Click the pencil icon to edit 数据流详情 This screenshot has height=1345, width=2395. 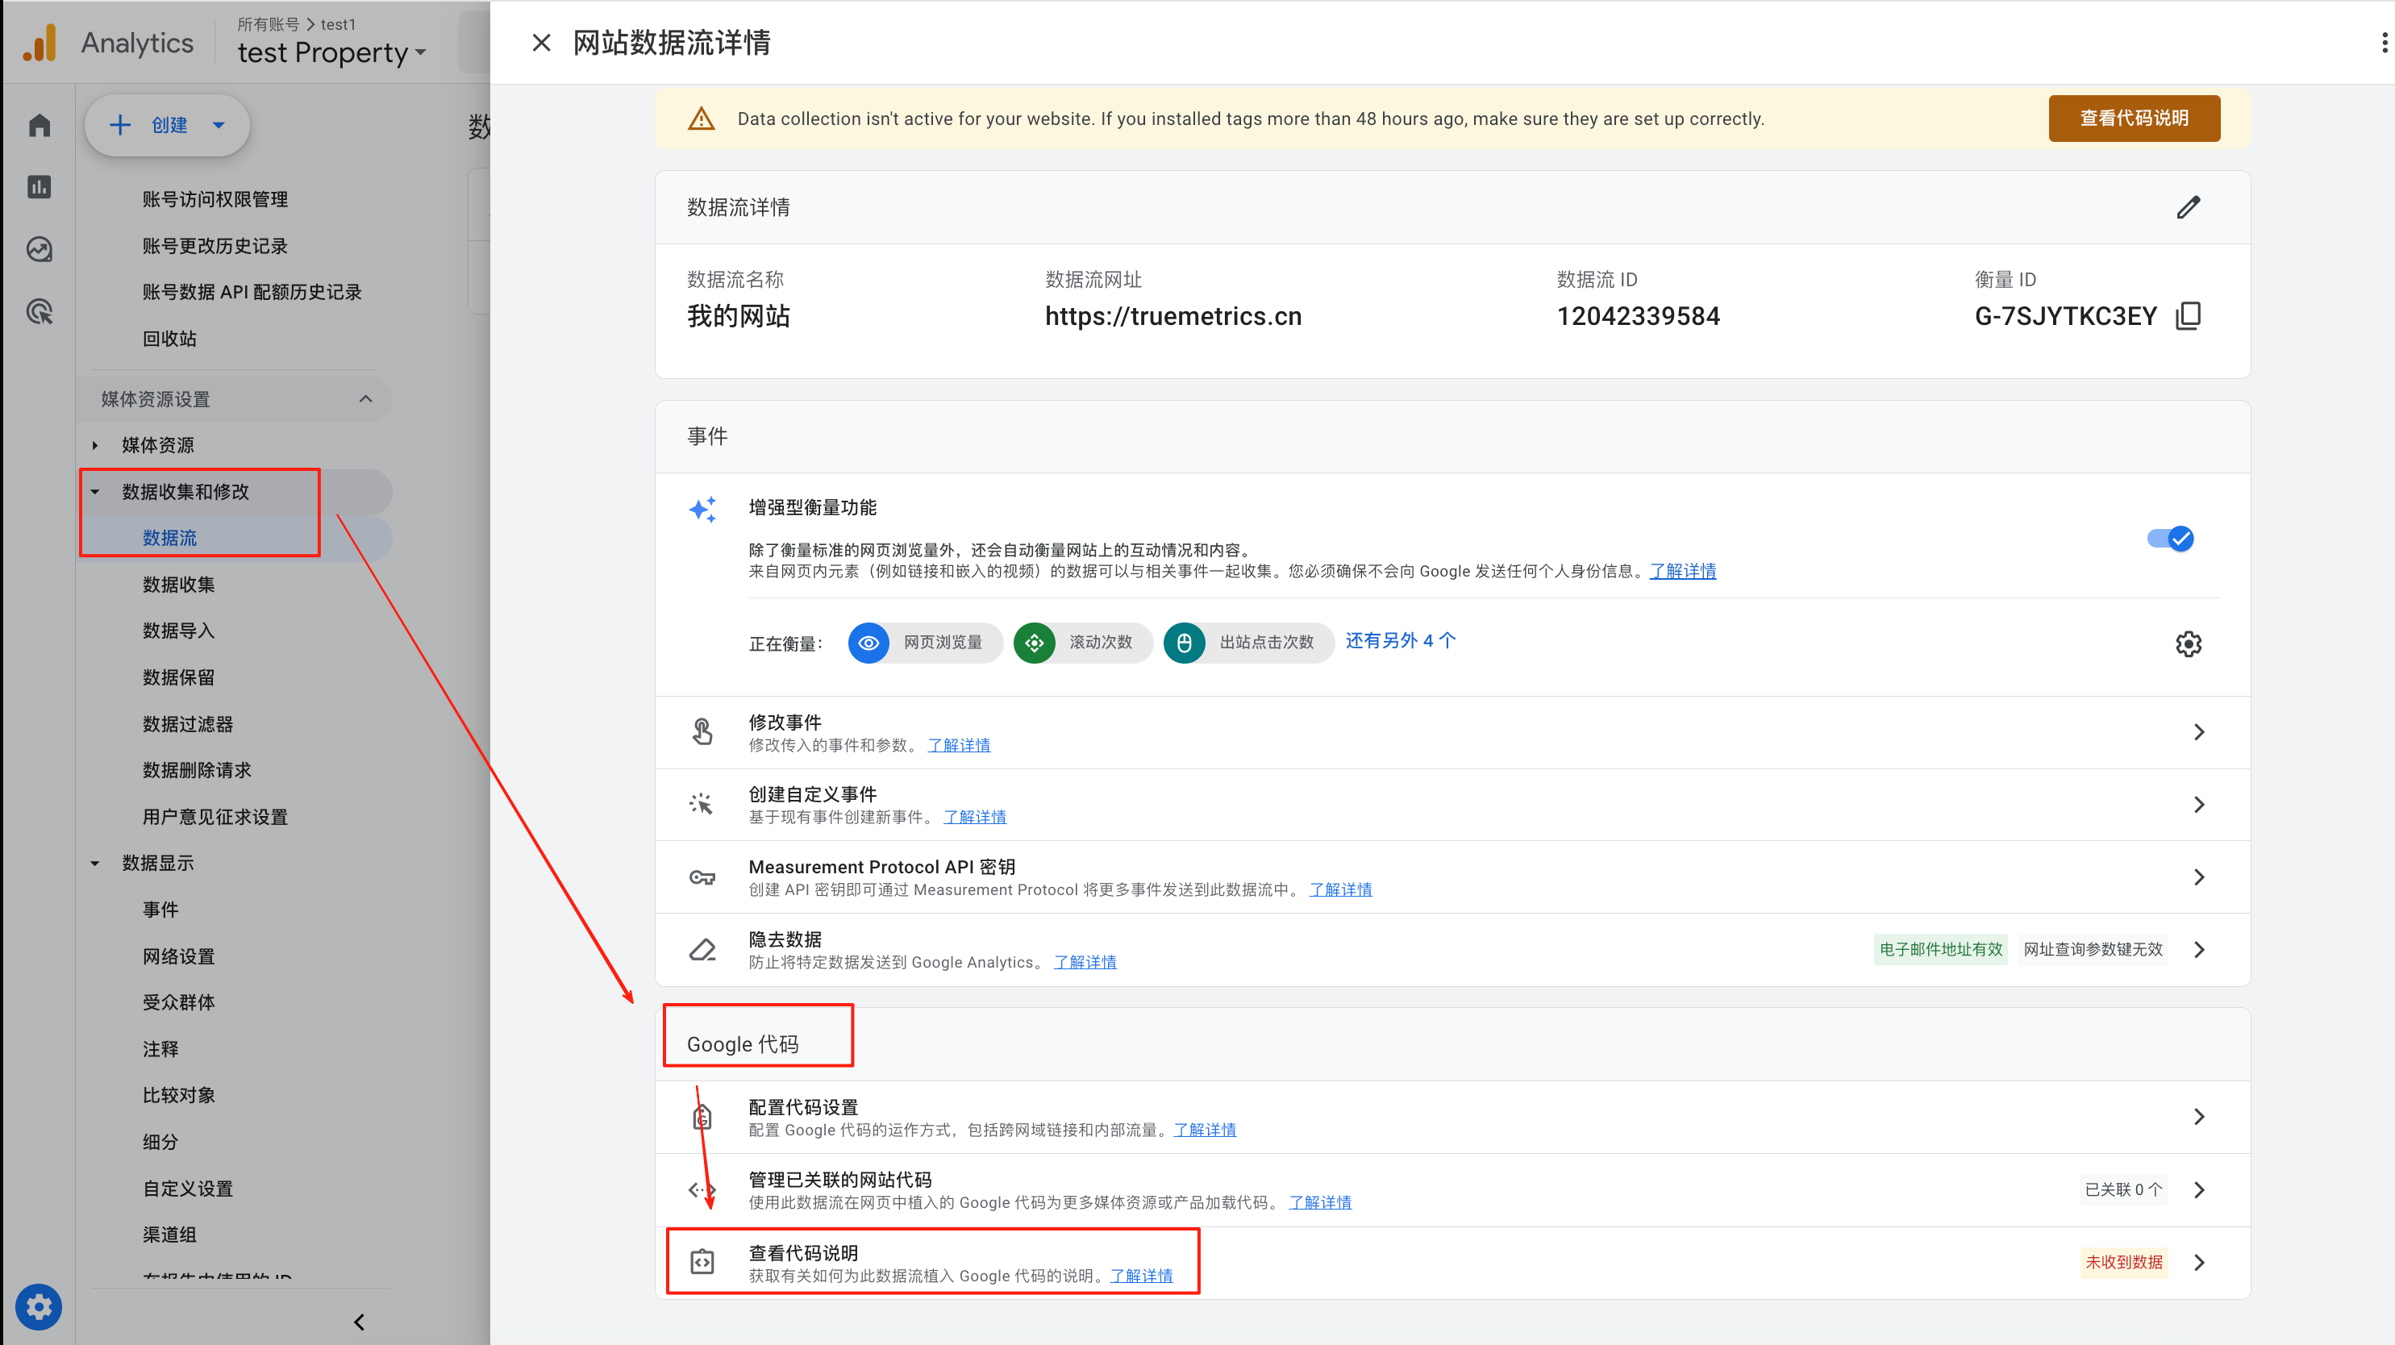click(x=2189, y=206)
